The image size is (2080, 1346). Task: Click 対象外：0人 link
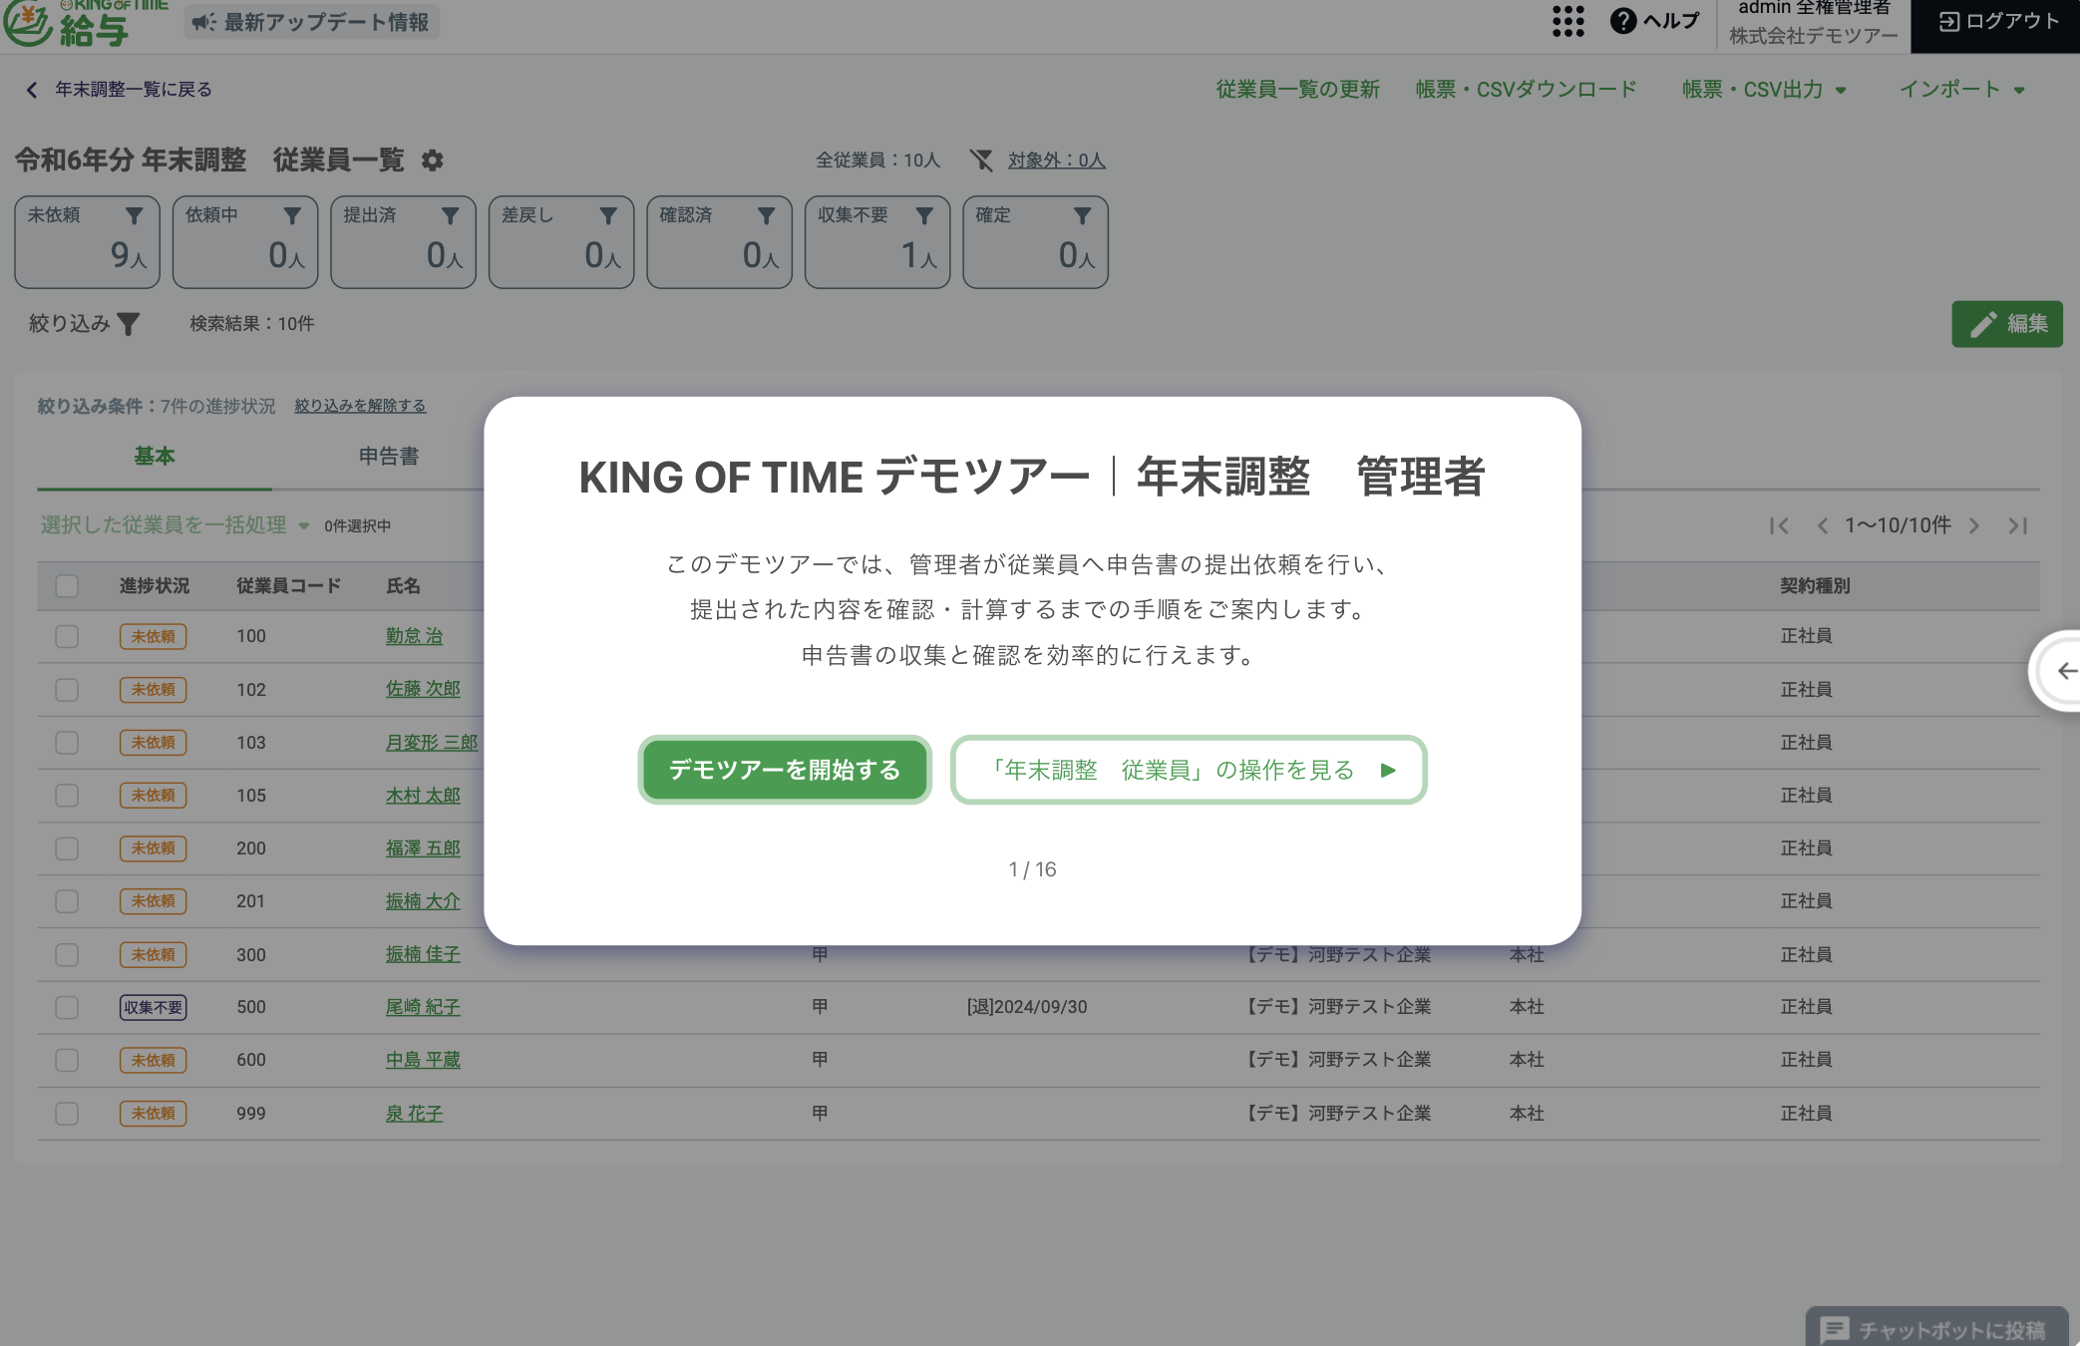point(1056,161)
